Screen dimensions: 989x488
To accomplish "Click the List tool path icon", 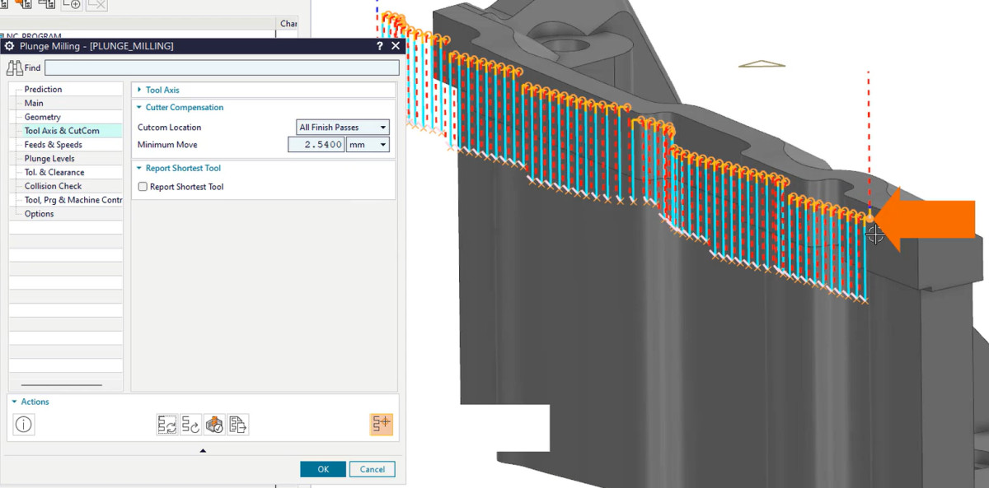I will 238,425.
